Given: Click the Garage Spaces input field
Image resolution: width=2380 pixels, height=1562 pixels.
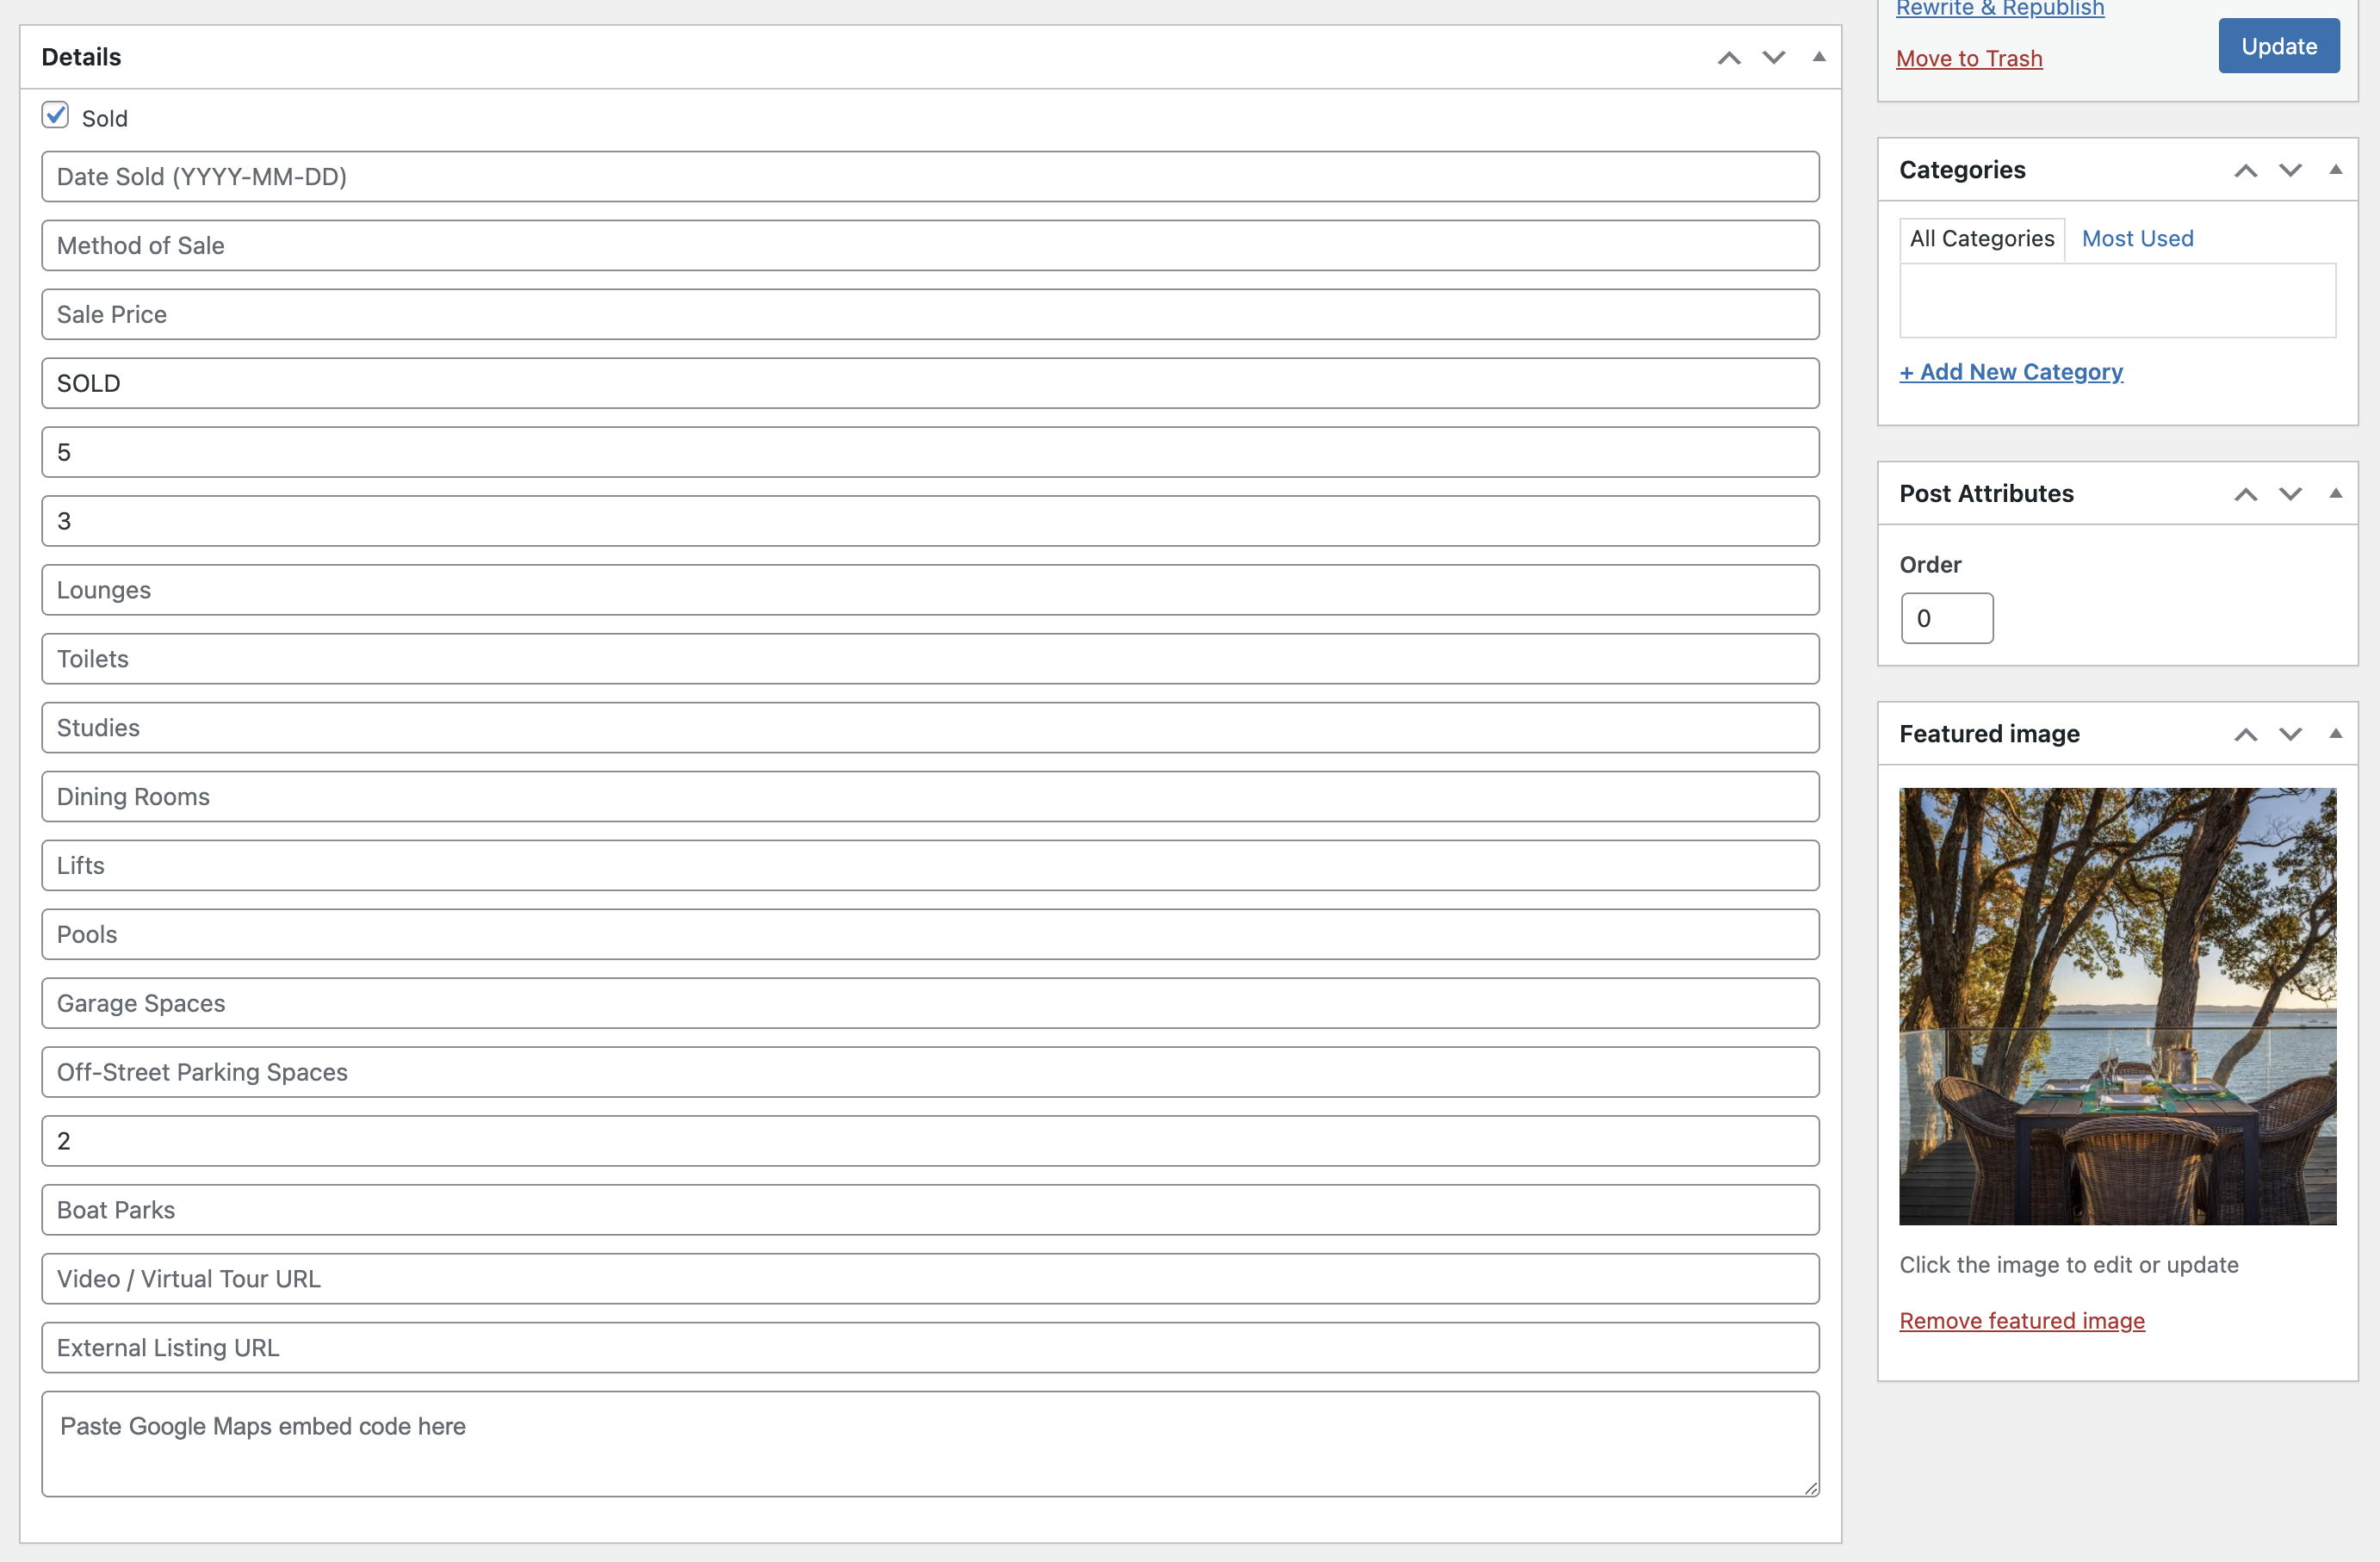Looking at the screenshot, I should coord(930,1005).
